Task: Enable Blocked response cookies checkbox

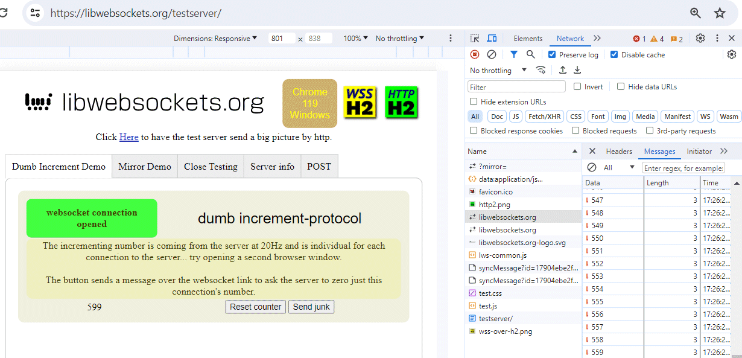Action: (474, 130)
